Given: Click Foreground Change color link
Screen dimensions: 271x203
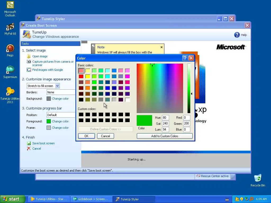Looking at the screenshot, I should tap(60, 121).
